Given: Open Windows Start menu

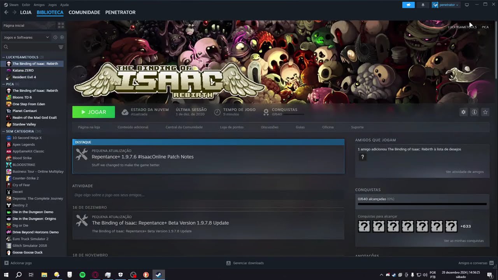Looking at the screenshot, I should pyautogui.click(x=6, y=275).
